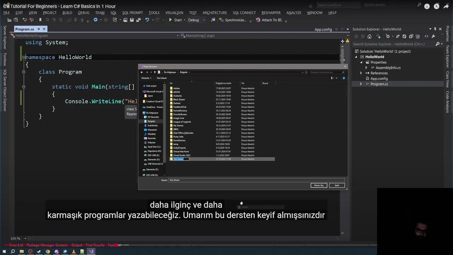The image size is (453, 255).
Task: Click the search magnifier in Solution Explorer
Action: [x=437, y=44]
